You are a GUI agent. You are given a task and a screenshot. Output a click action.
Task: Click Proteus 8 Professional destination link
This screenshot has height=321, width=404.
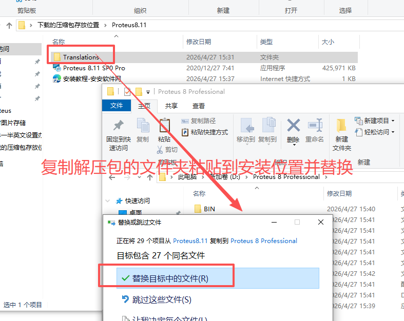[263, 240]
